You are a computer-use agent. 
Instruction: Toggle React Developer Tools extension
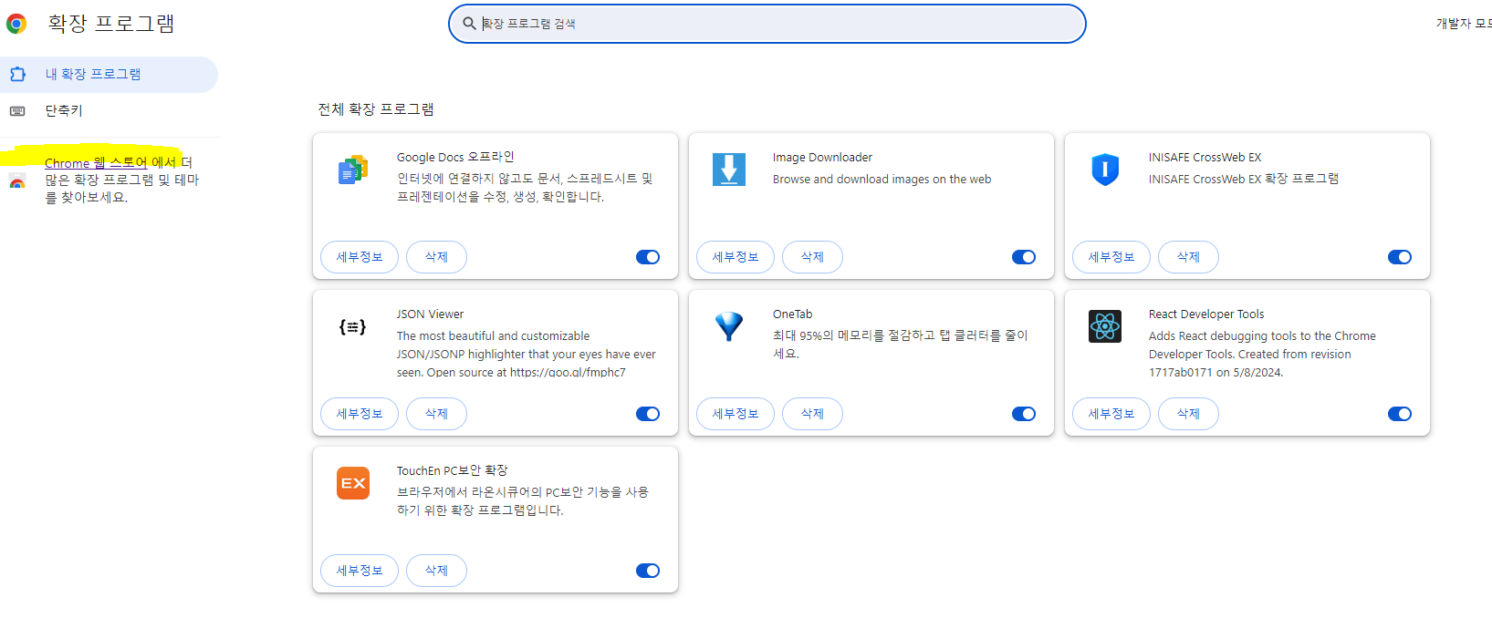(1400, 414)
